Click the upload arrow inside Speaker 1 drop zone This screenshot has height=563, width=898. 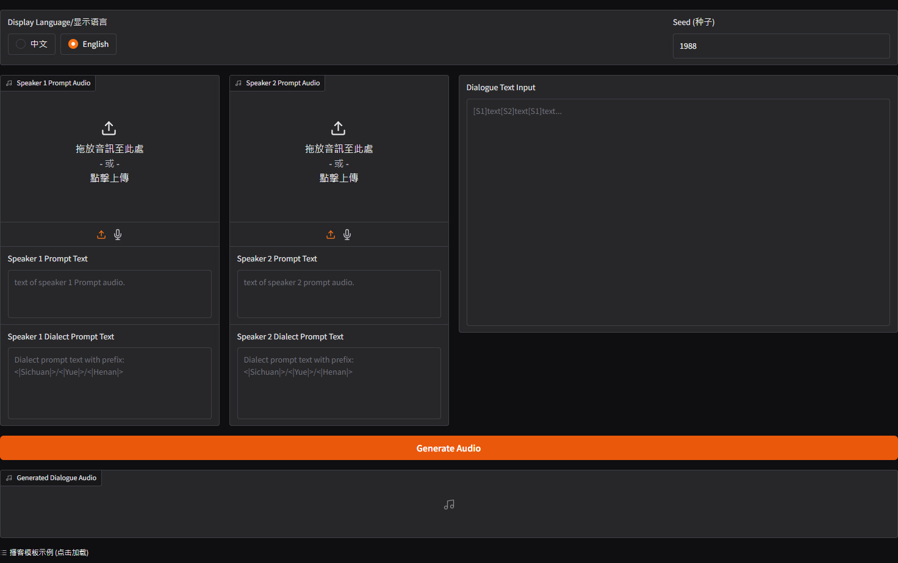pyautogui.click(x=109, y=128)
